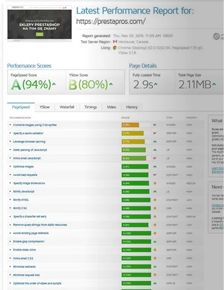Click the diamond icon on Minimize request size row
Viewport: 224px width, 290px height.
[155, 275]
